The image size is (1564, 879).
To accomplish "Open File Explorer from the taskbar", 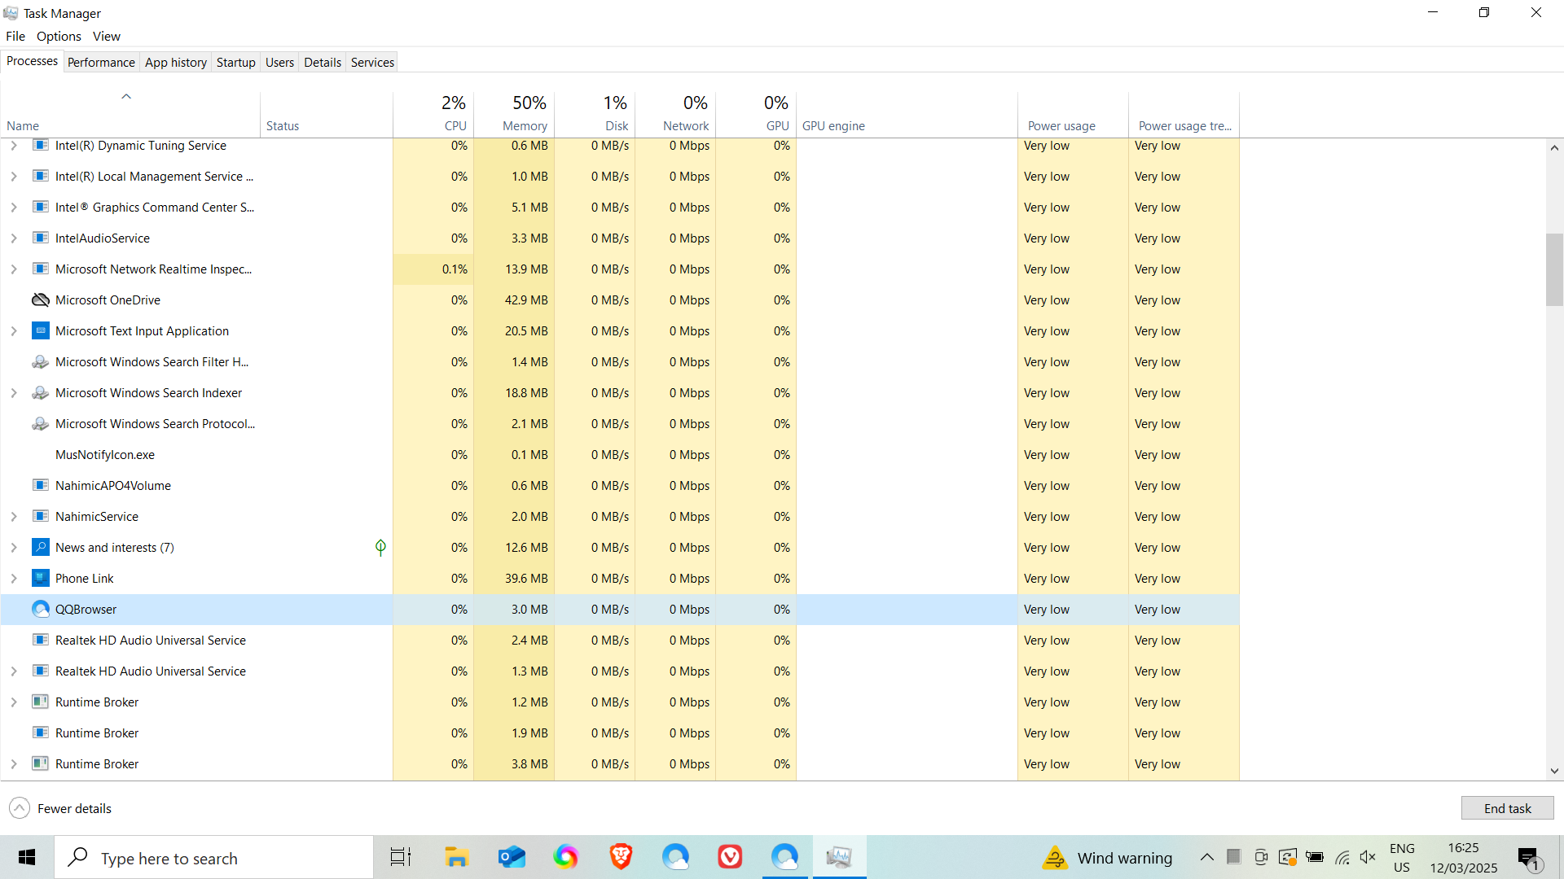I will tap(456, 857).
